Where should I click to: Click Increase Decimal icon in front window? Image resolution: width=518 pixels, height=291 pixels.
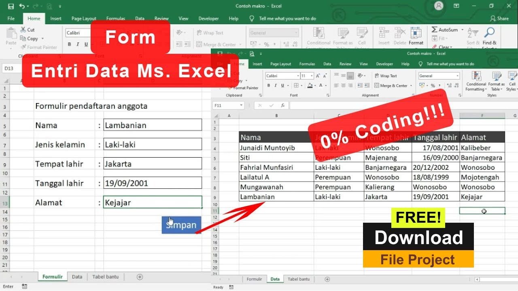click(x=448, y=86)
